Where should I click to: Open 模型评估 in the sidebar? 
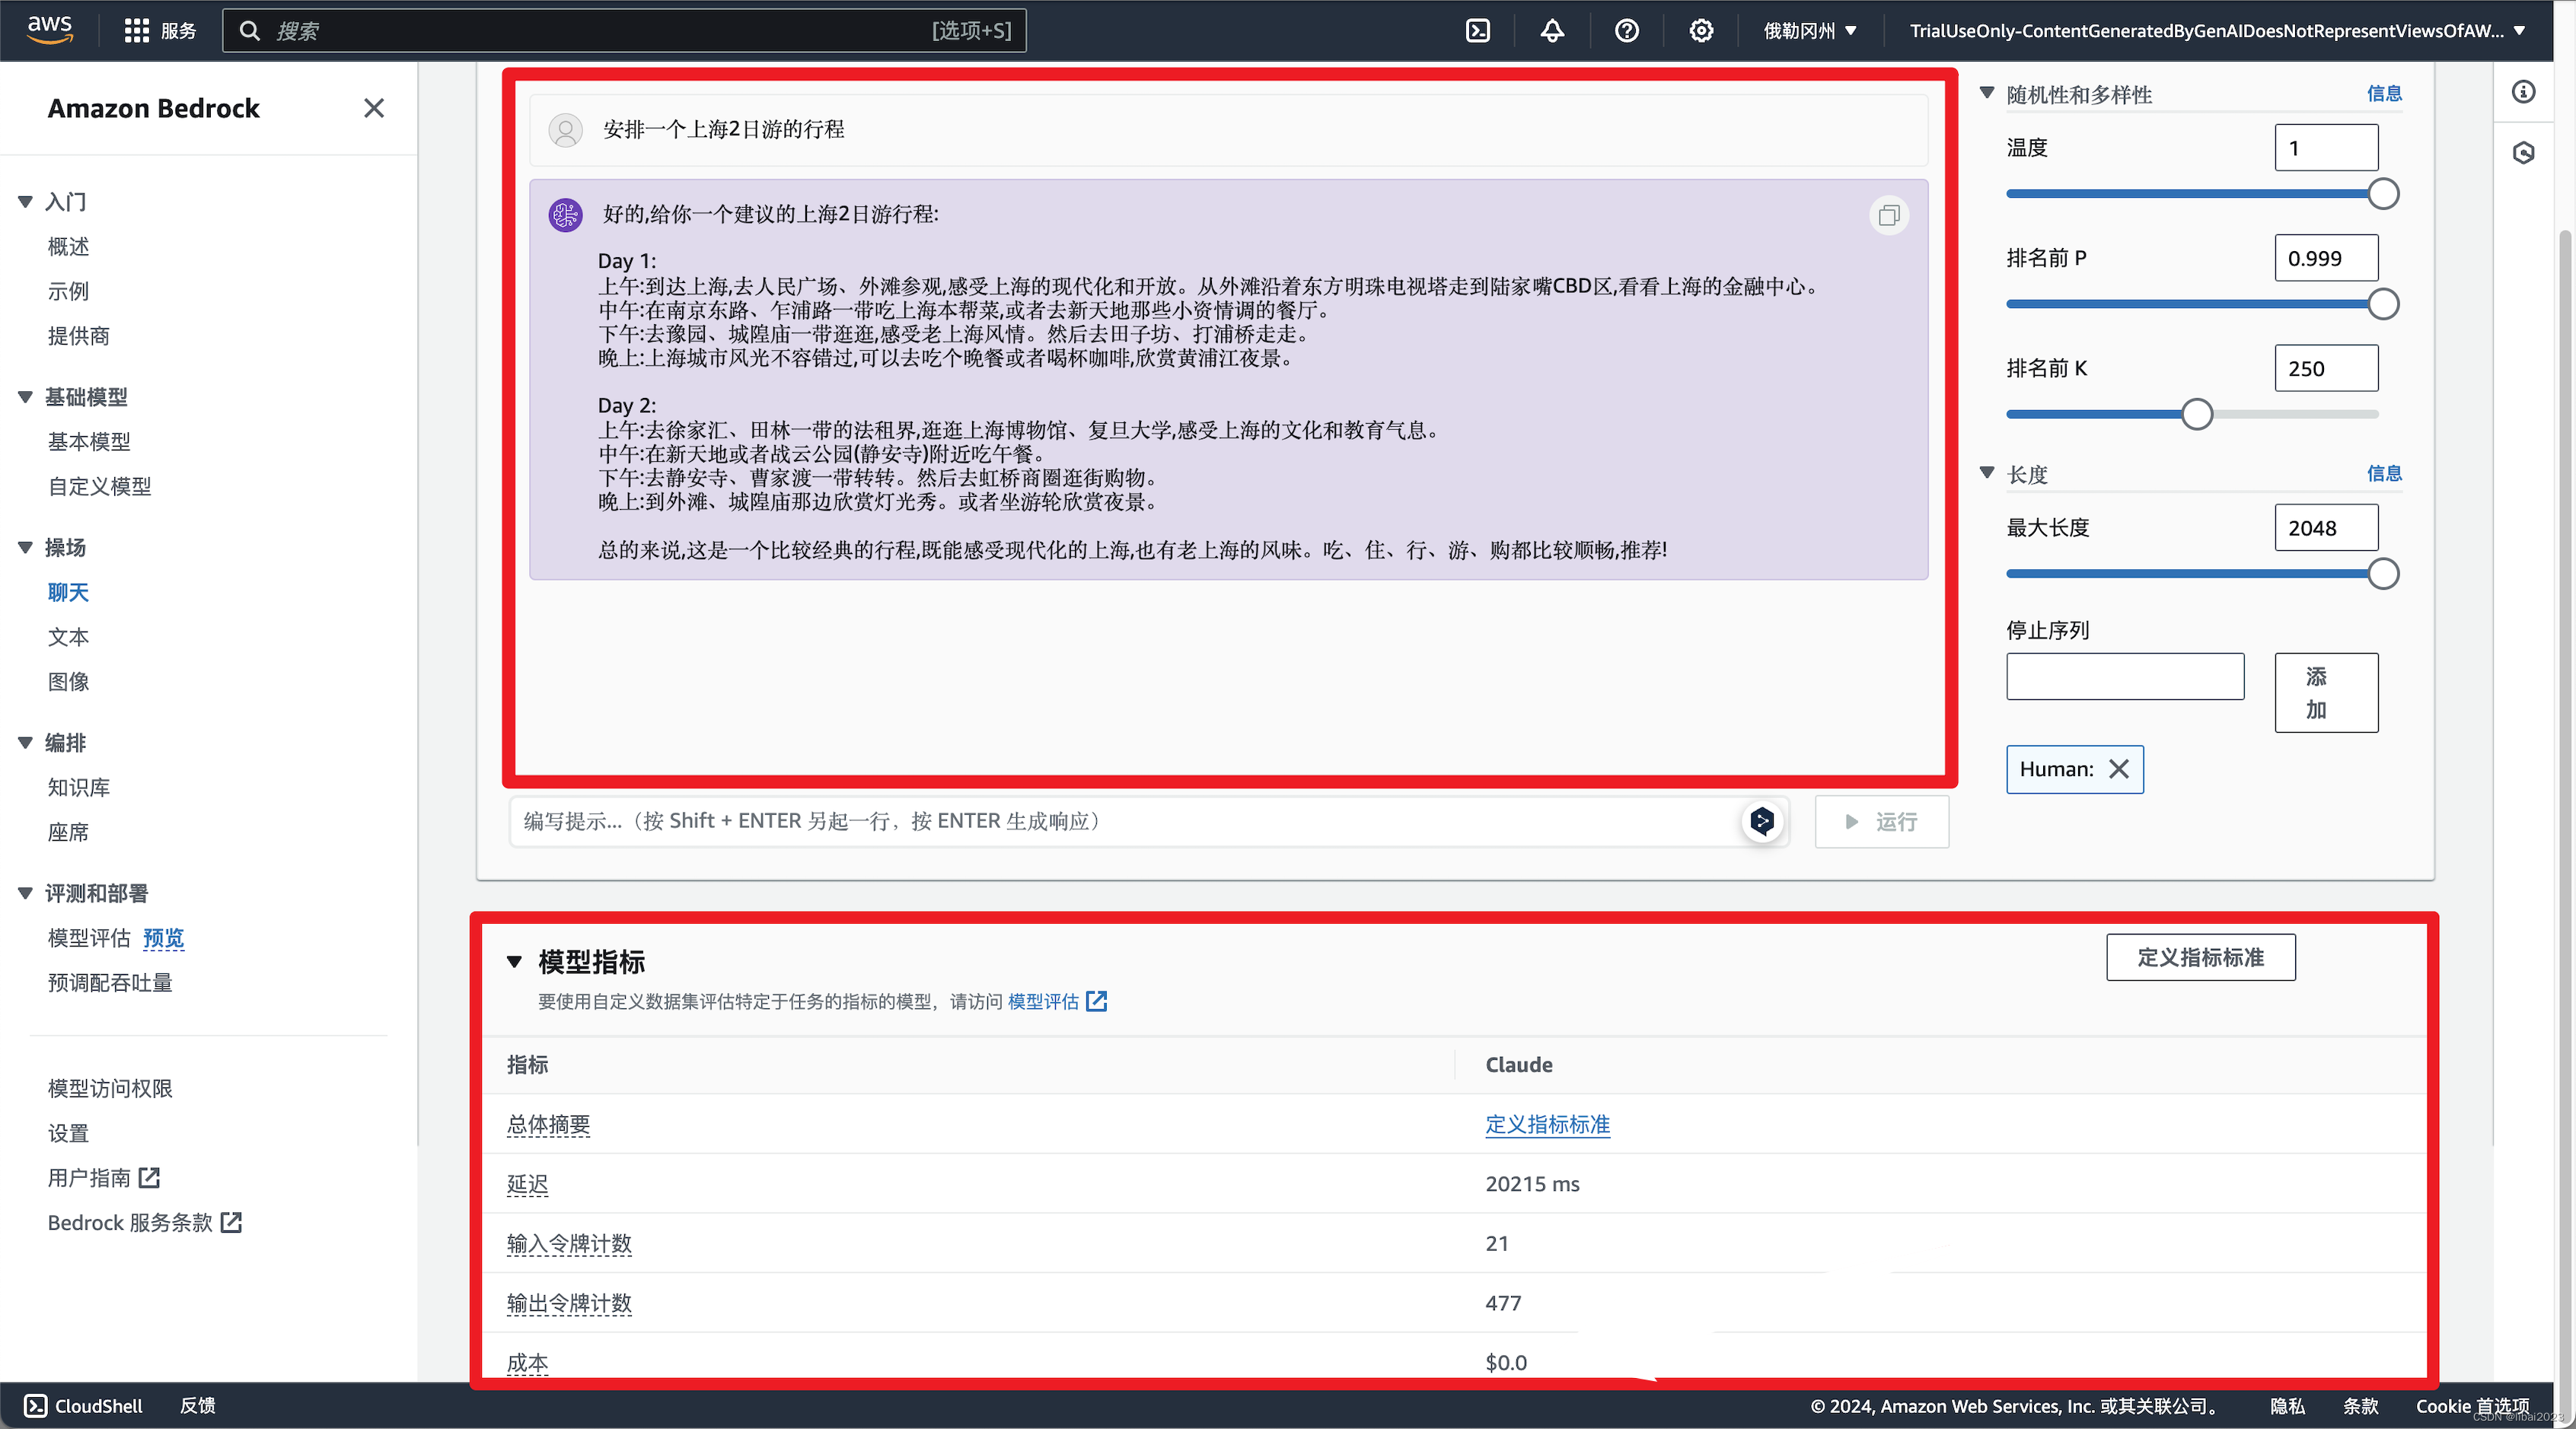click(x=89, y=938)
